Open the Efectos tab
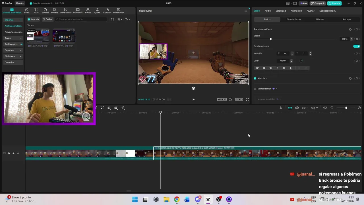 tap(55, 11)
